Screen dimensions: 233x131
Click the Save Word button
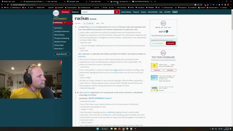coord(62,54)
